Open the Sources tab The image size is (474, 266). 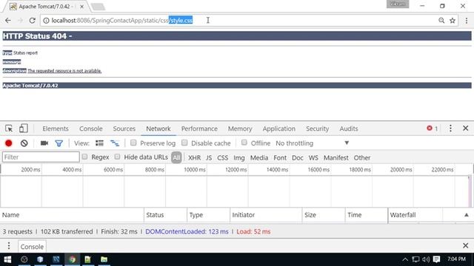124,129
